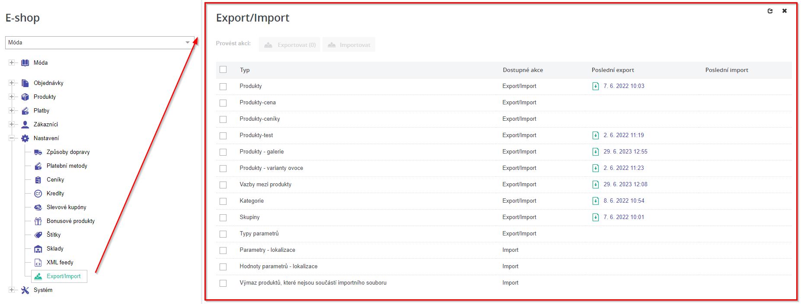Image resolution: width=801 pixels, height=304 pixels.
Task: Click 'Výmaz produktů, které nejsou součástí' row text
Action: coord(313,283)
